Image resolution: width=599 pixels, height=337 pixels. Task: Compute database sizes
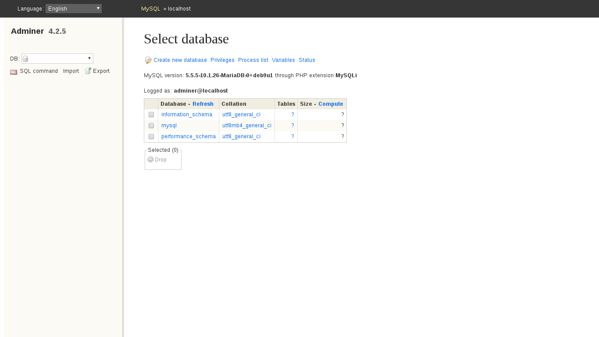331,104
